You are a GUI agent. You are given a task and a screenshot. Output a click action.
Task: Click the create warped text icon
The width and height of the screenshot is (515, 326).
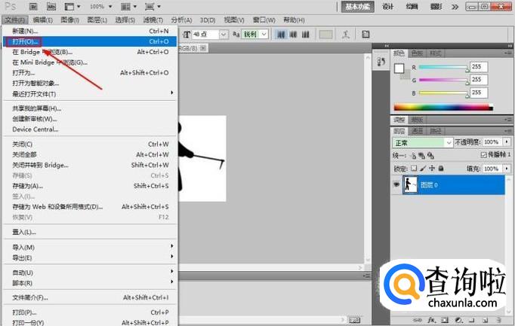pyautogui.click(x=346, y=35)
